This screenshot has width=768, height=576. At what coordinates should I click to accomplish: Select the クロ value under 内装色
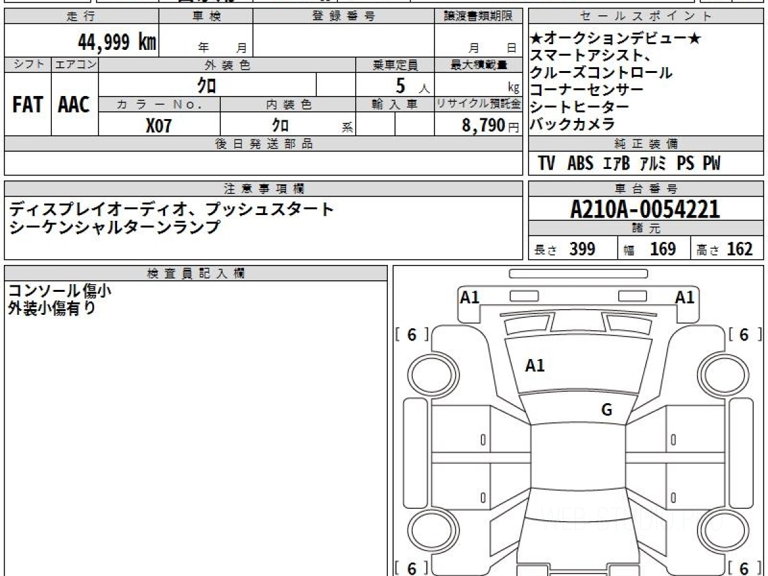pyautogui.click(x=280, y=125)
